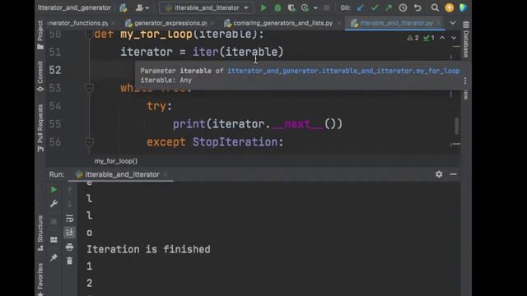Toggle the fold marker at line 56
This screenshot has height=296, width=527.
click(x=90, y=142)
